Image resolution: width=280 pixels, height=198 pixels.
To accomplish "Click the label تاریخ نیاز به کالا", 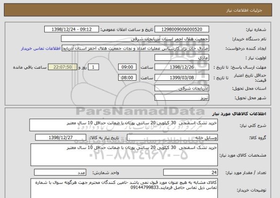I will [x=104, y=138].
